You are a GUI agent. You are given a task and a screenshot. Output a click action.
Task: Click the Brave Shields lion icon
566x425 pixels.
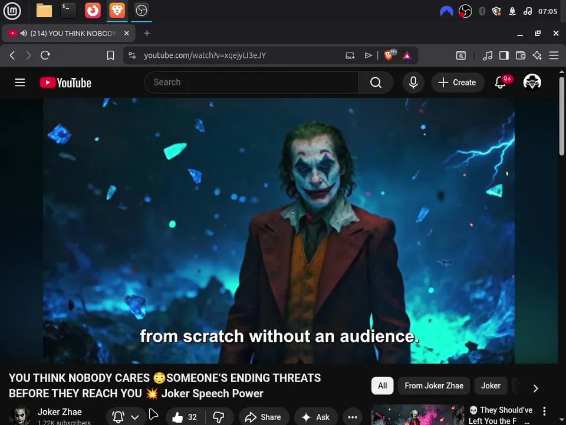(x=390, y=54)
